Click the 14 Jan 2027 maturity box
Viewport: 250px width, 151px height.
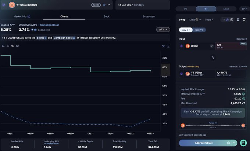[143, 5]
